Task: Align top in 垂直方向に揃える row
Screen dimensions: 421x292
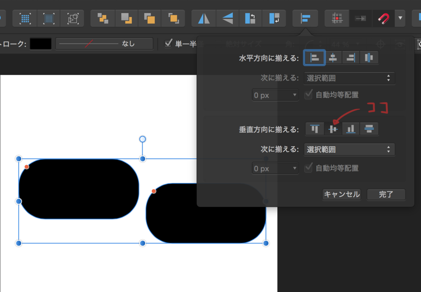Action: (315, 129)
